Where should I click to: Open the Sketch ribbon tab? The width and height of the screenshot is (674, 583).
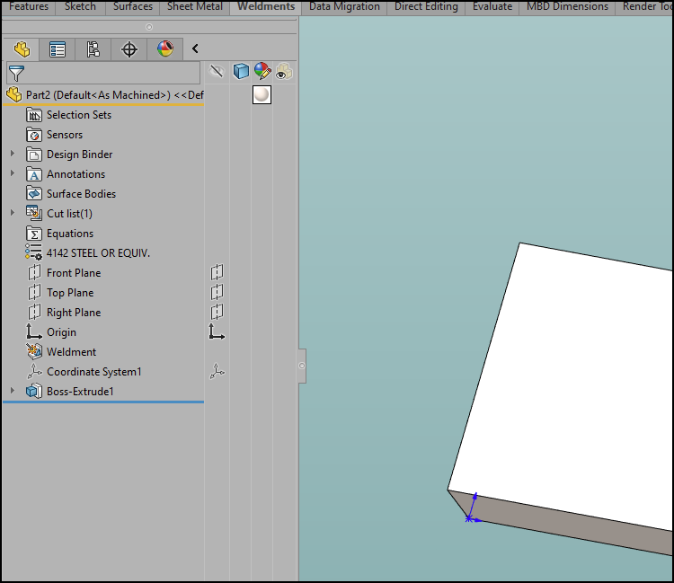click(80, 7)
